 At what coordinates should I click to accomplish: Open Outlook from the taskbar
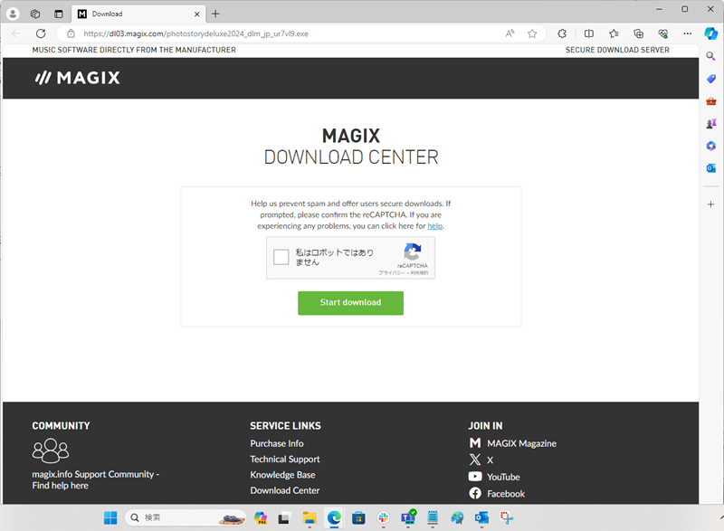[481, 517]
